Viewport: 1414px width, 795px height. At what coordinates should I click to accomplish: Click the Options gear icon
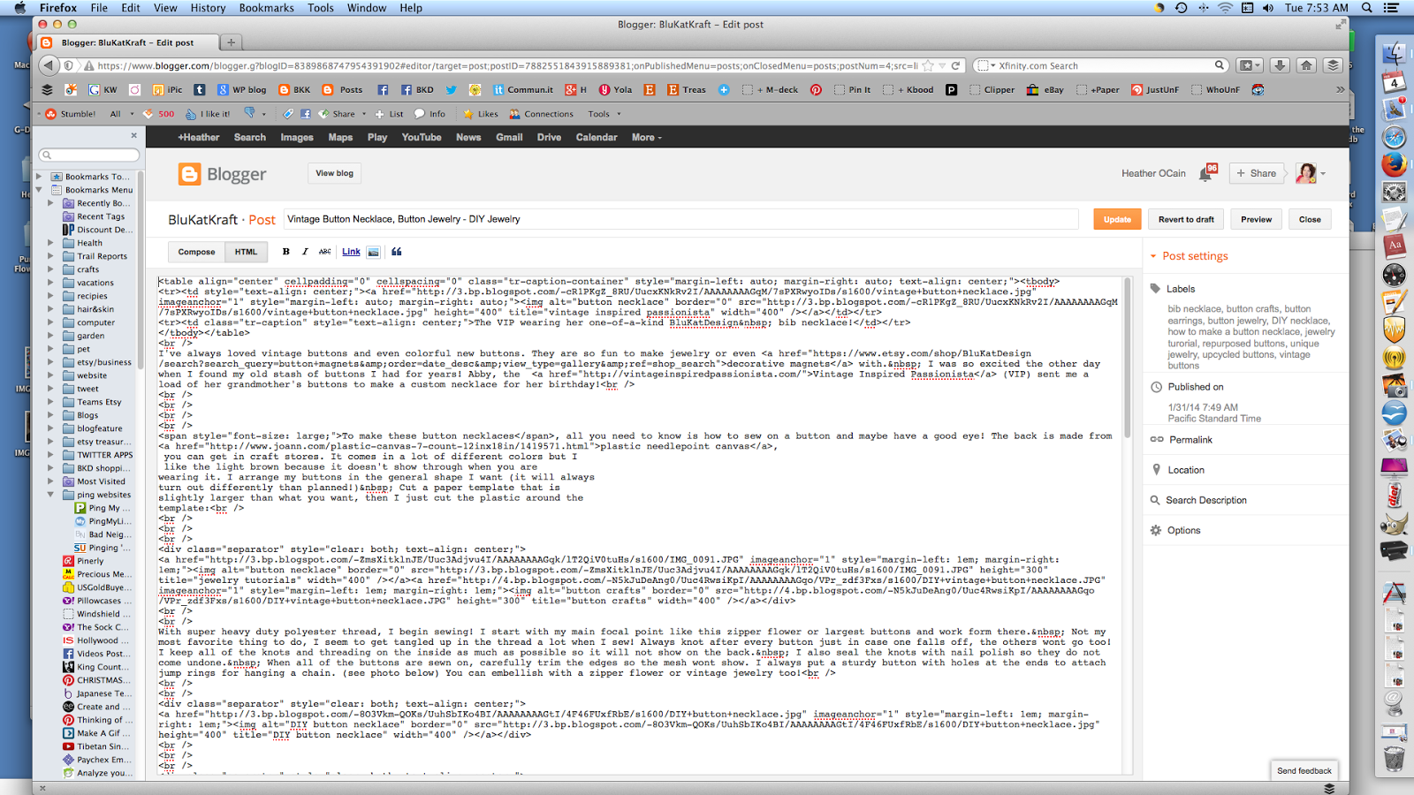[1155, 530]
